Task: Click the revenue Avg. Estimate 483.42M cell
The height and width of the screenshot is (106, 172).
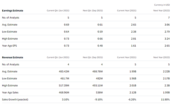Action: (x=64, y=72)
